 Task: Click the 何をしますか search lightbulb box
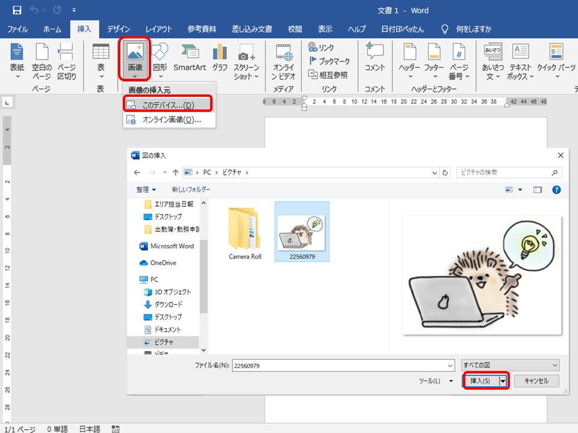coord(466,29)
